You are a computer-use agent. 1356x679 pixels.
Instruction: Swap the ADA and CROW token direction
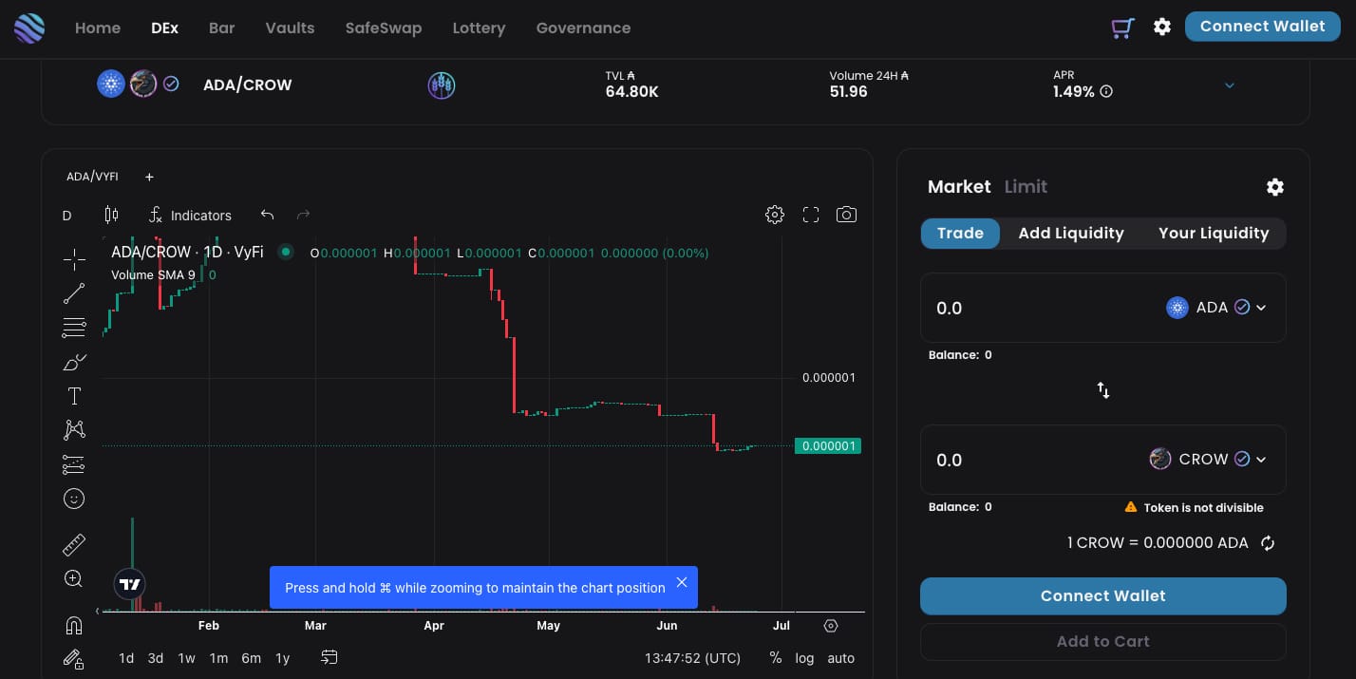click(x=1103, y=390)
